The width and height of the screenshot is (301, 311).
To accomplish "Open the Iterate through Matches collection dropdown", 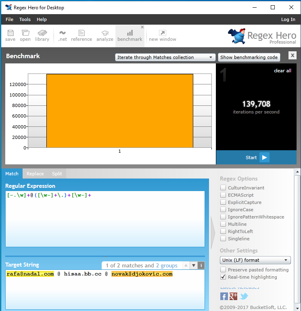I will pos(165,57).
